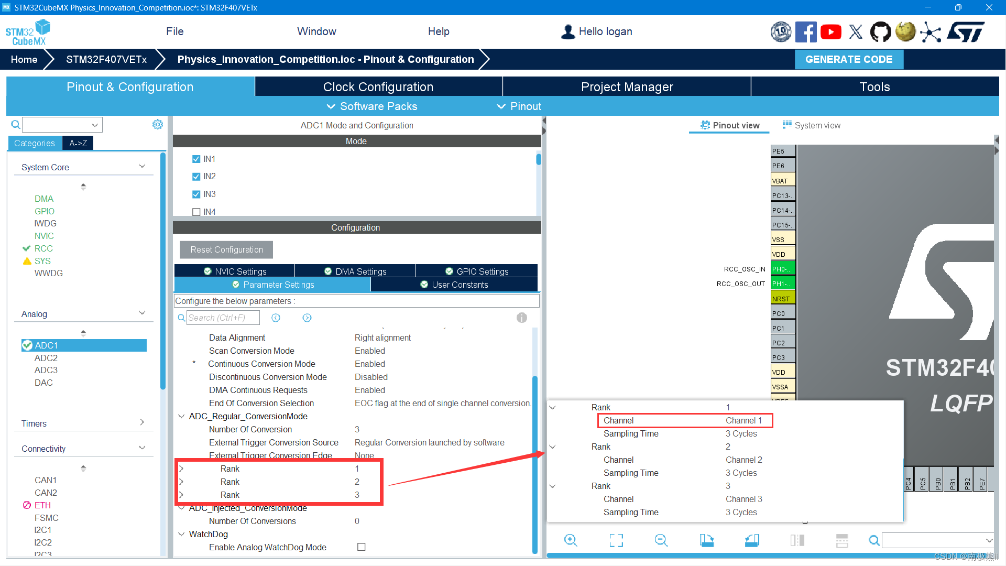Click the green PH0 RCC_OSC_IN pin

click(783, 269)
